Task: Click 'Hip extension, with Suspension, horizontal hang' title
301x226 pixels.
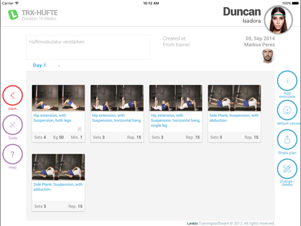Action: click(x=116, y=118)
